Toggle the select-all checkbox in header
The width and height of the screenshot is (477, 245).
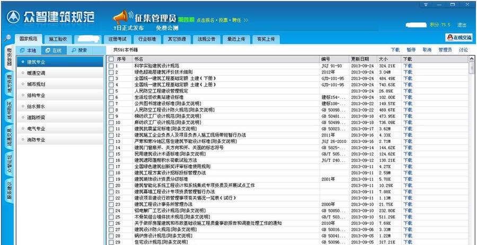(x=111, y=59)
